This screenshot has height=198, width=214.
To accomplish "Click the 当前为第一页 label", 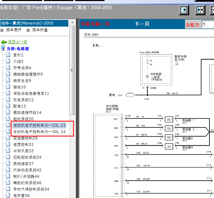I will 95,24.
